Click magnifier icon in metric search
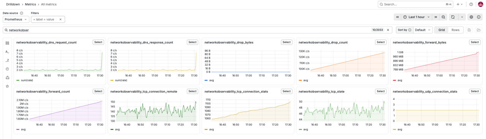486x139 pixels. click(6, 30)
